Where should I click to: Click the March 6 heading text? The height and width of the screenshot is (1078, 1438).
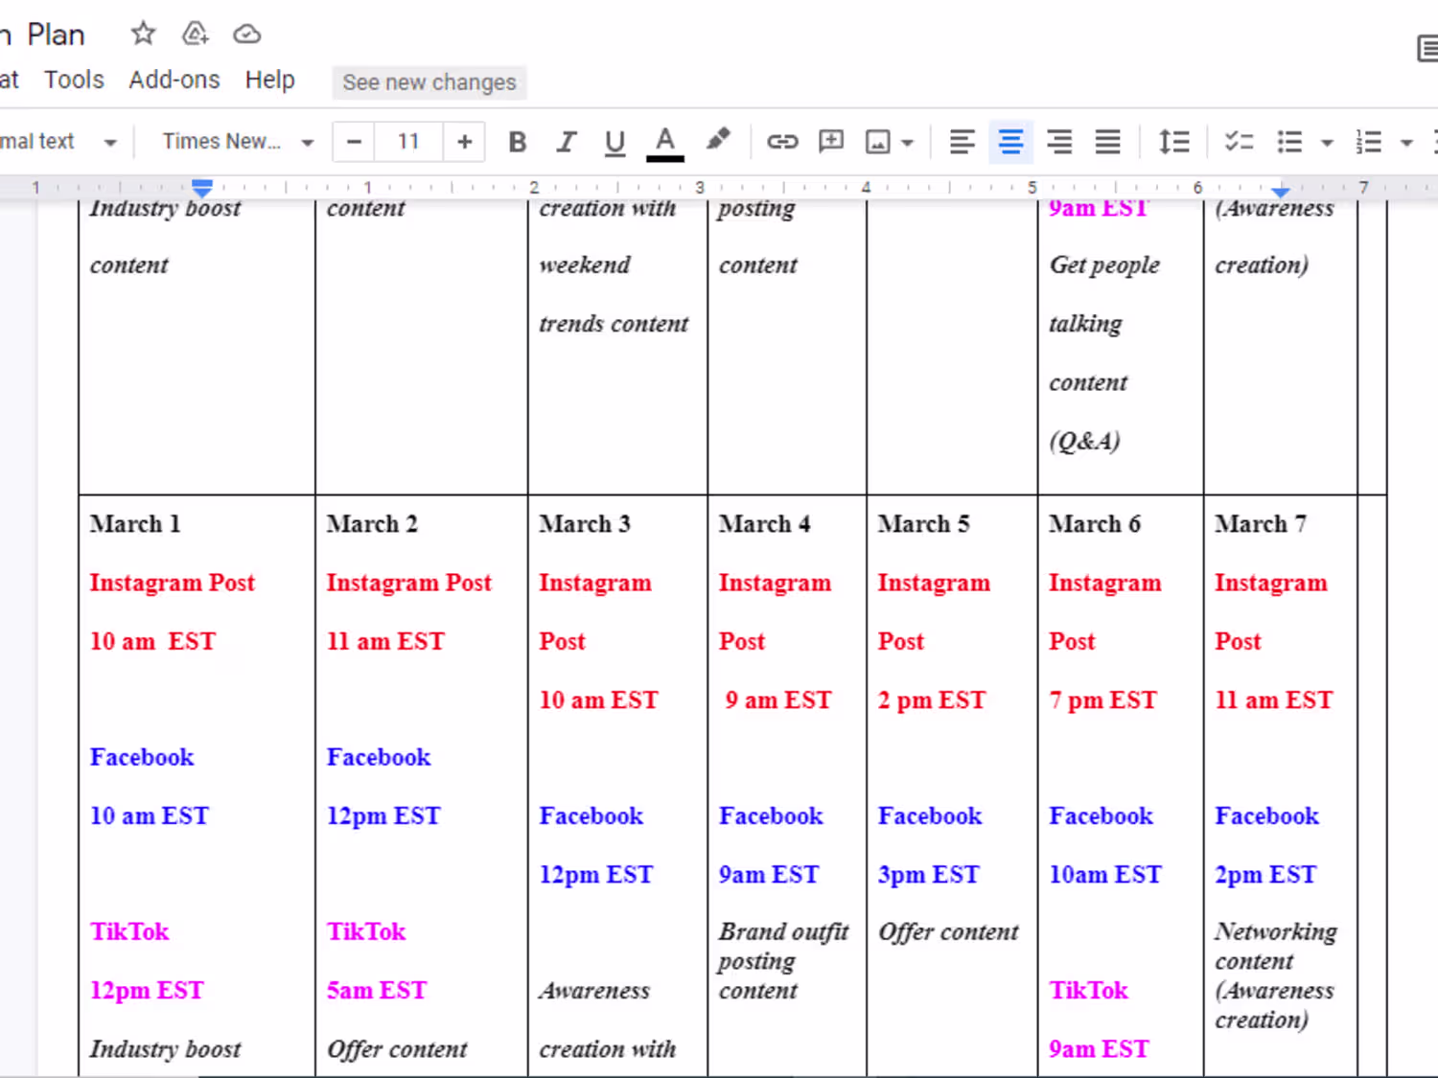pos(1095,523)
